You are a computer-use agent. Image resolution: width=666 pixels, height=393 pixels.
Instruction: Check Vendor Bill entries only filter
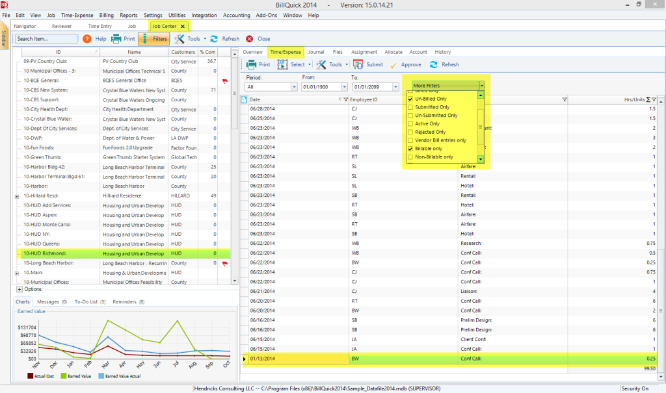[x=410, y=140]
